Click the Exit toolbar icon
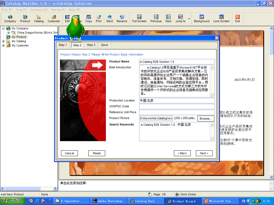 [x=238, y=19]
